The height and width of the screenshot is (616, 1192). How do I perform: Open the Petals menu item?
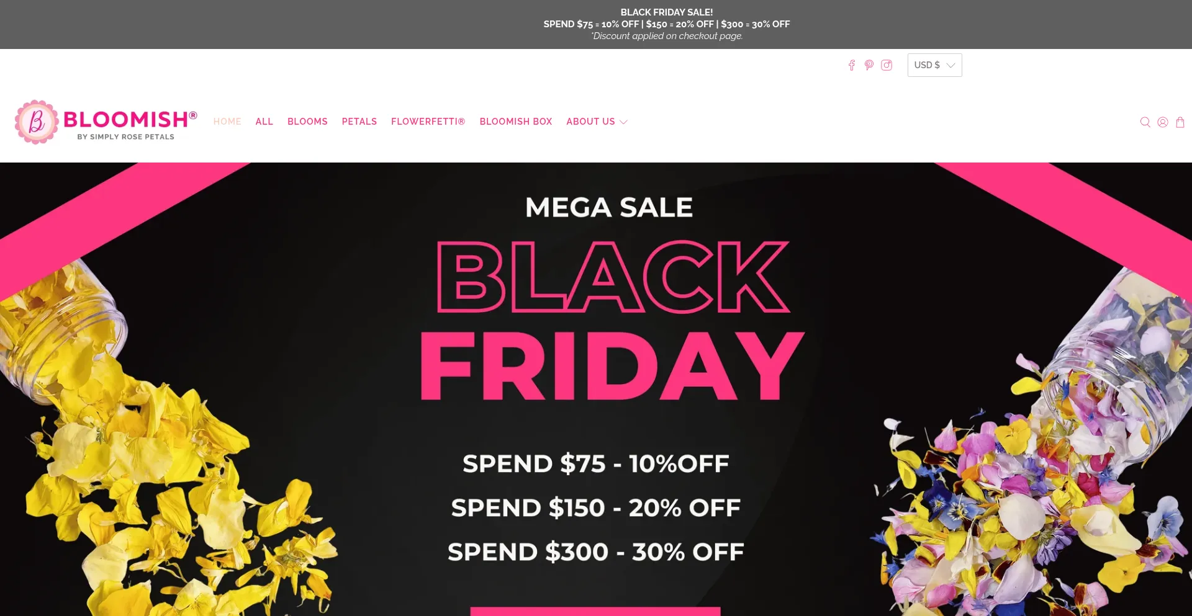tap(359, 122)
